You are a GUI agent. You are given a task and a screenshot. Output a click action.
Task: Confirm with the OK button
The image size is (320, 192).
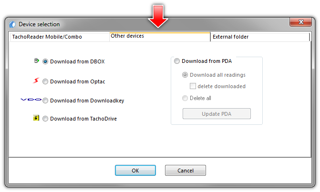135,171
